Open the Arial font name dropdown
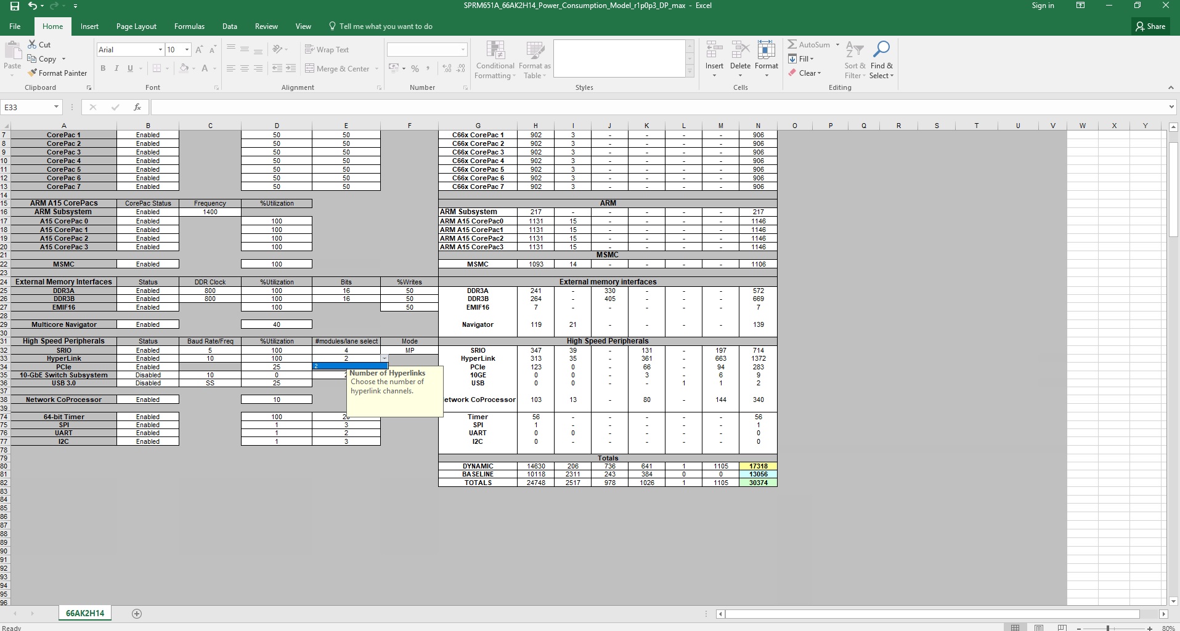 click(160, 49)
